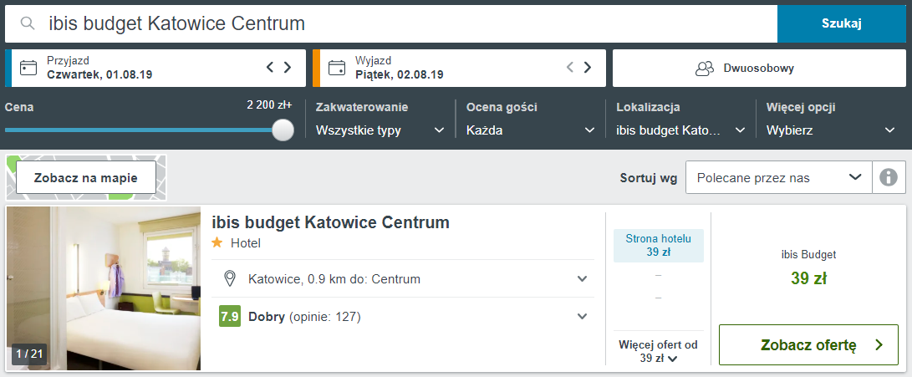Click the sort info icon
The image size is (912, 377).
[x=889, y=177]
